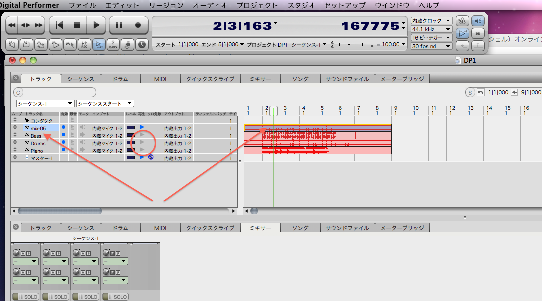Screen dimensions: 542x301
Task: Arm recording with the round record button
Action: [x=138, y=25]
